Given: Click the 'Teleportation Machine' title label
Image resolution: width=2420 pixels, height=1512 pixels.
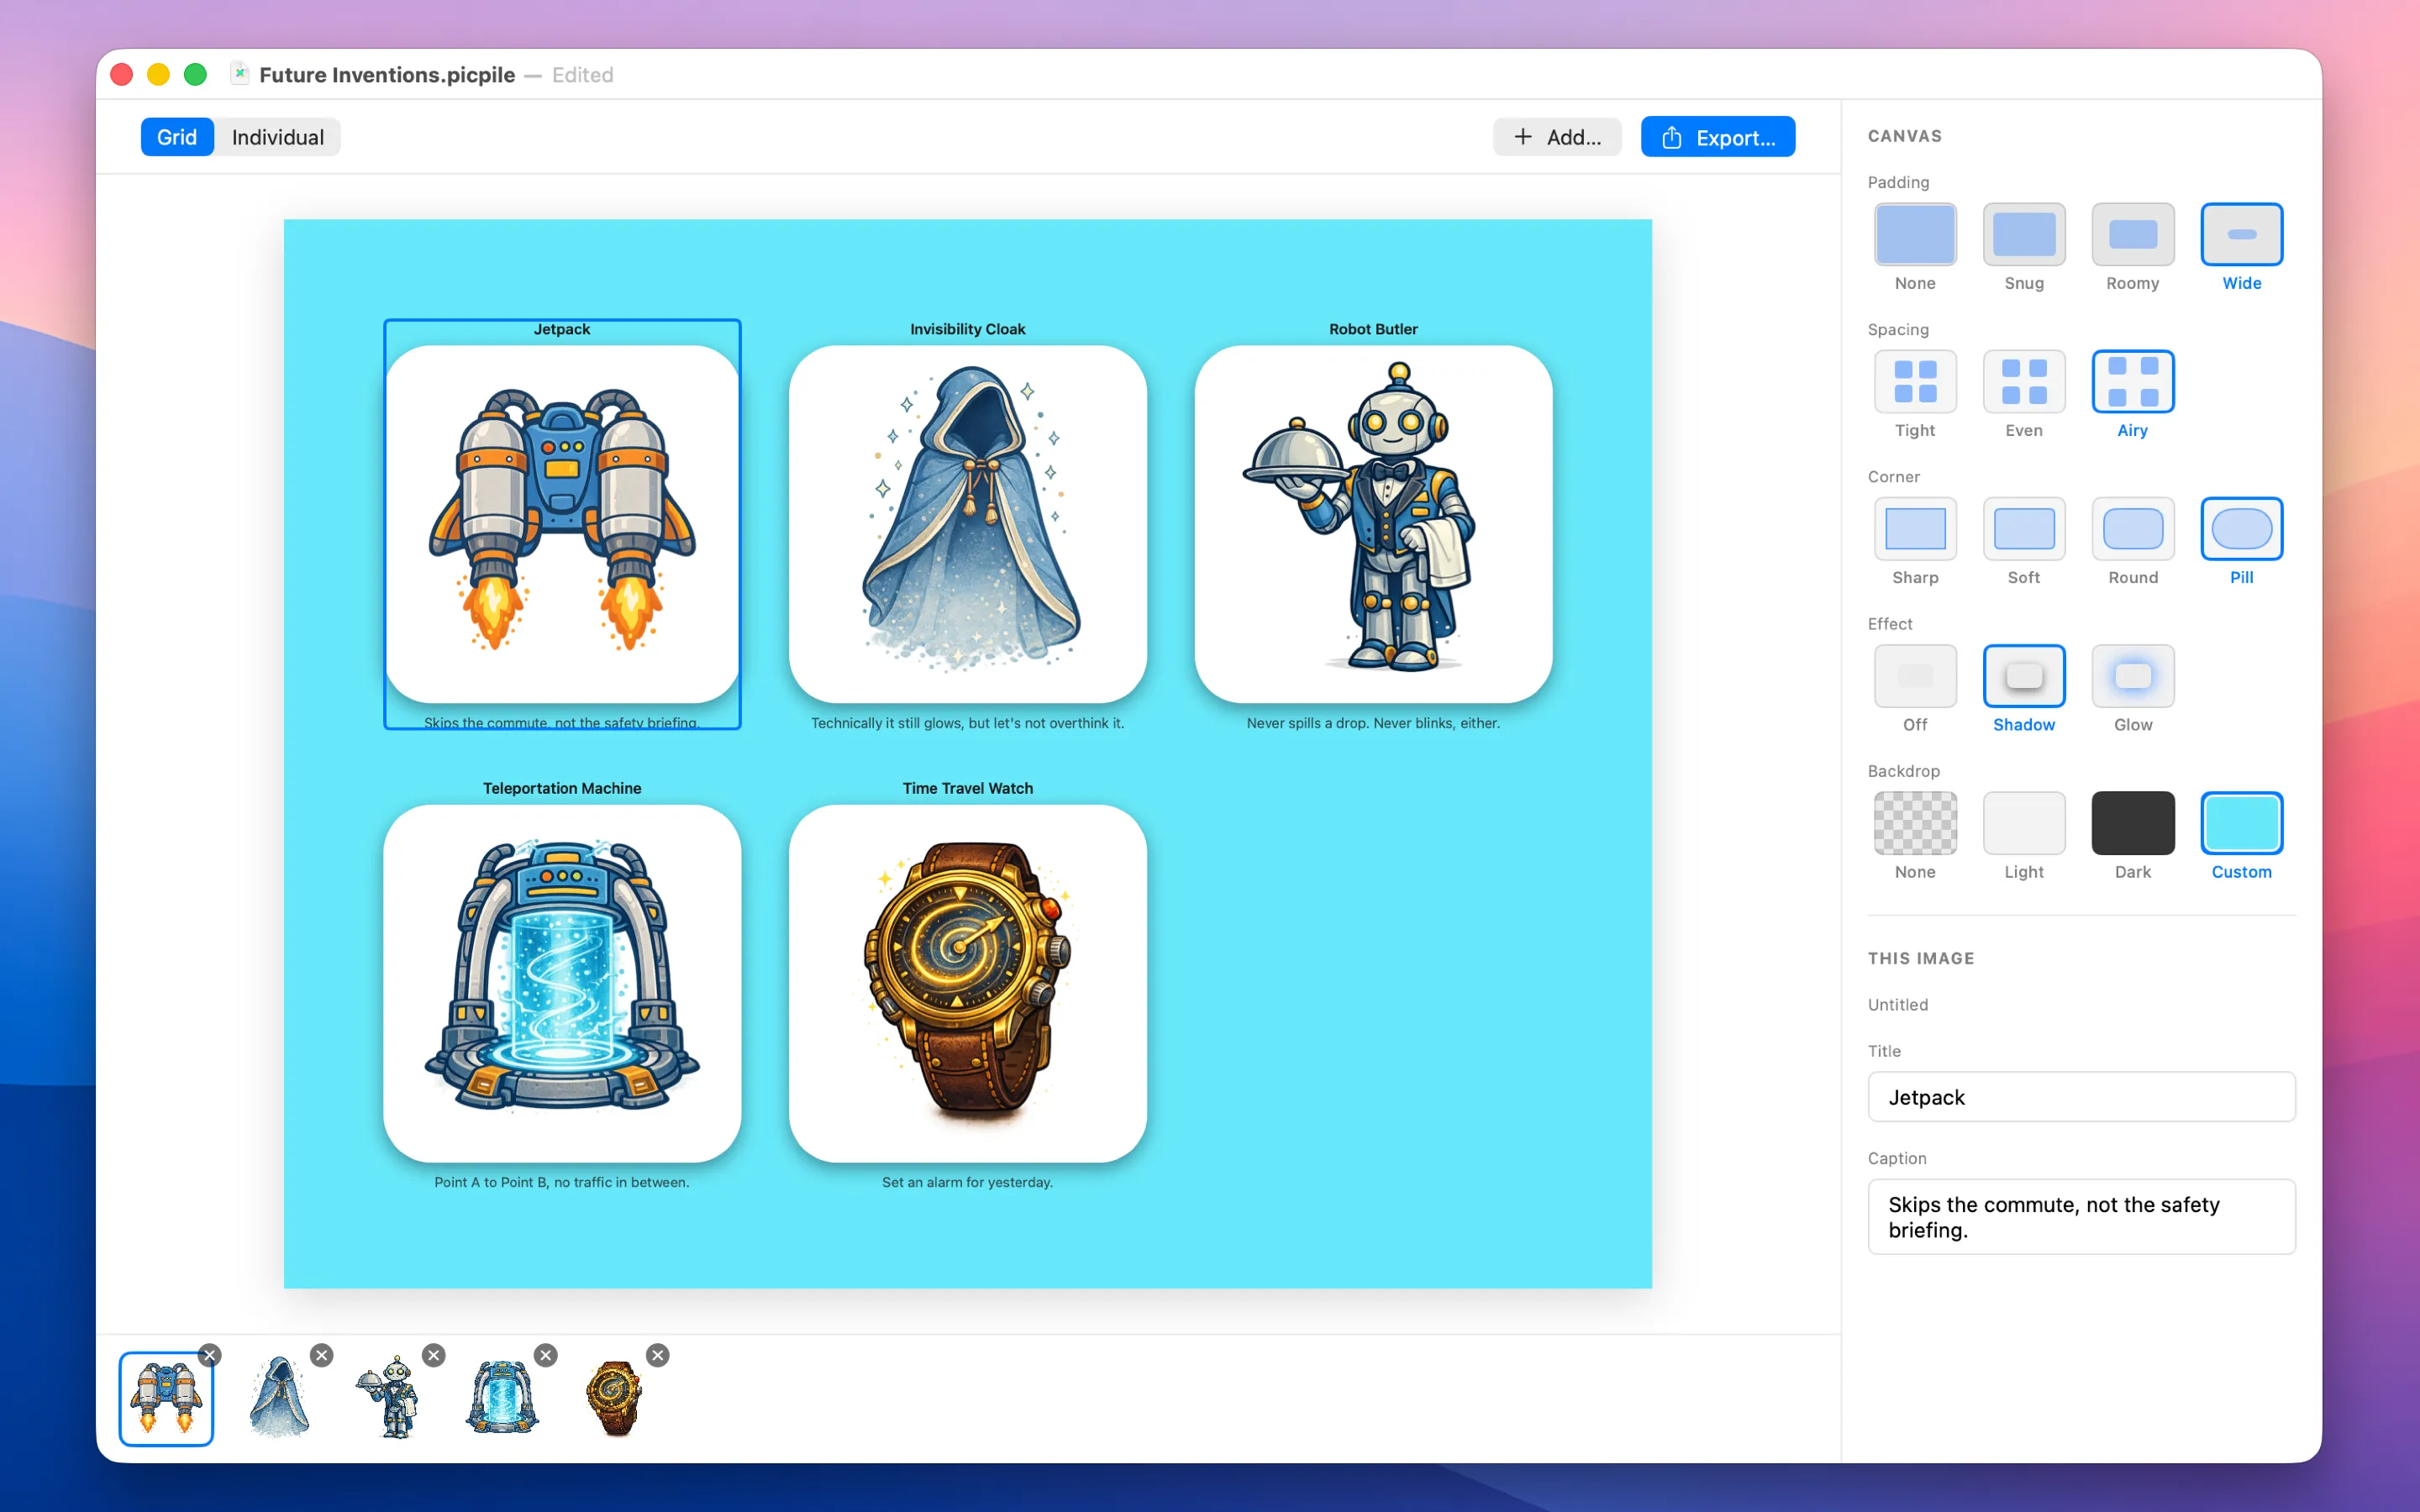Looking at the screenshot, I should [562, 788].
